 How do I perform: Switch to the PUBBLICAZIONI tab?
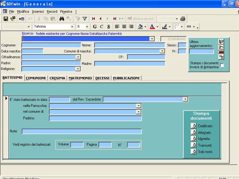pyautogui.click(x=126, y=78)
